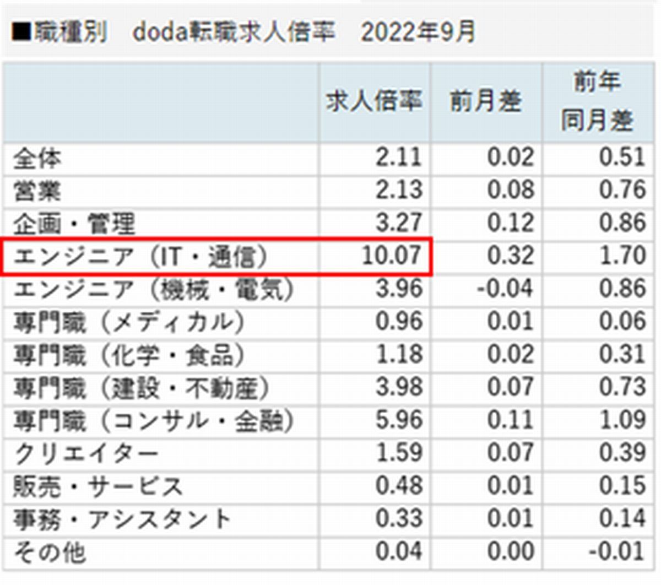Select the value '3.27' for 企画・管理
Viewport: 661px width, 585px height.
pos(399,223)
